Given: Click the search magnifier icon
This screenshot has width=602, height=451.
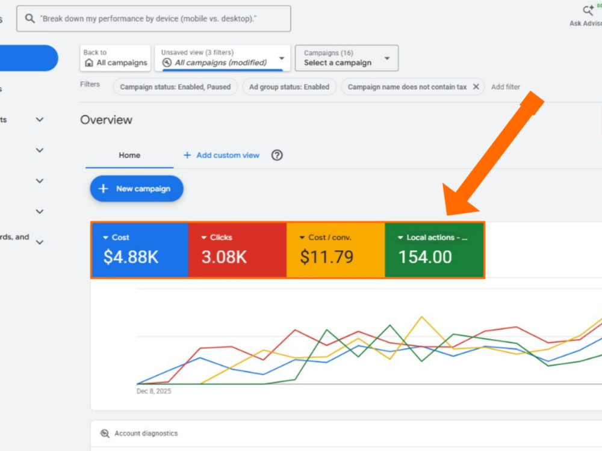Looking at the screenshot, I should [29, 19].
